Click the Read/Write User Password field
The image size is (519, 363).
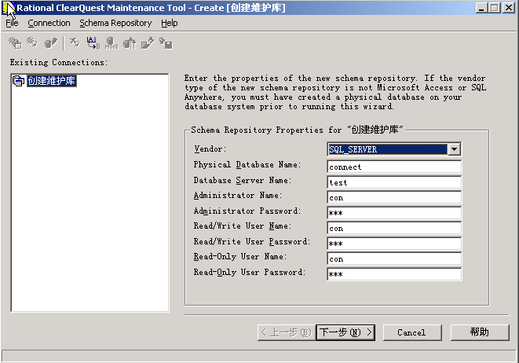(394, 244)
